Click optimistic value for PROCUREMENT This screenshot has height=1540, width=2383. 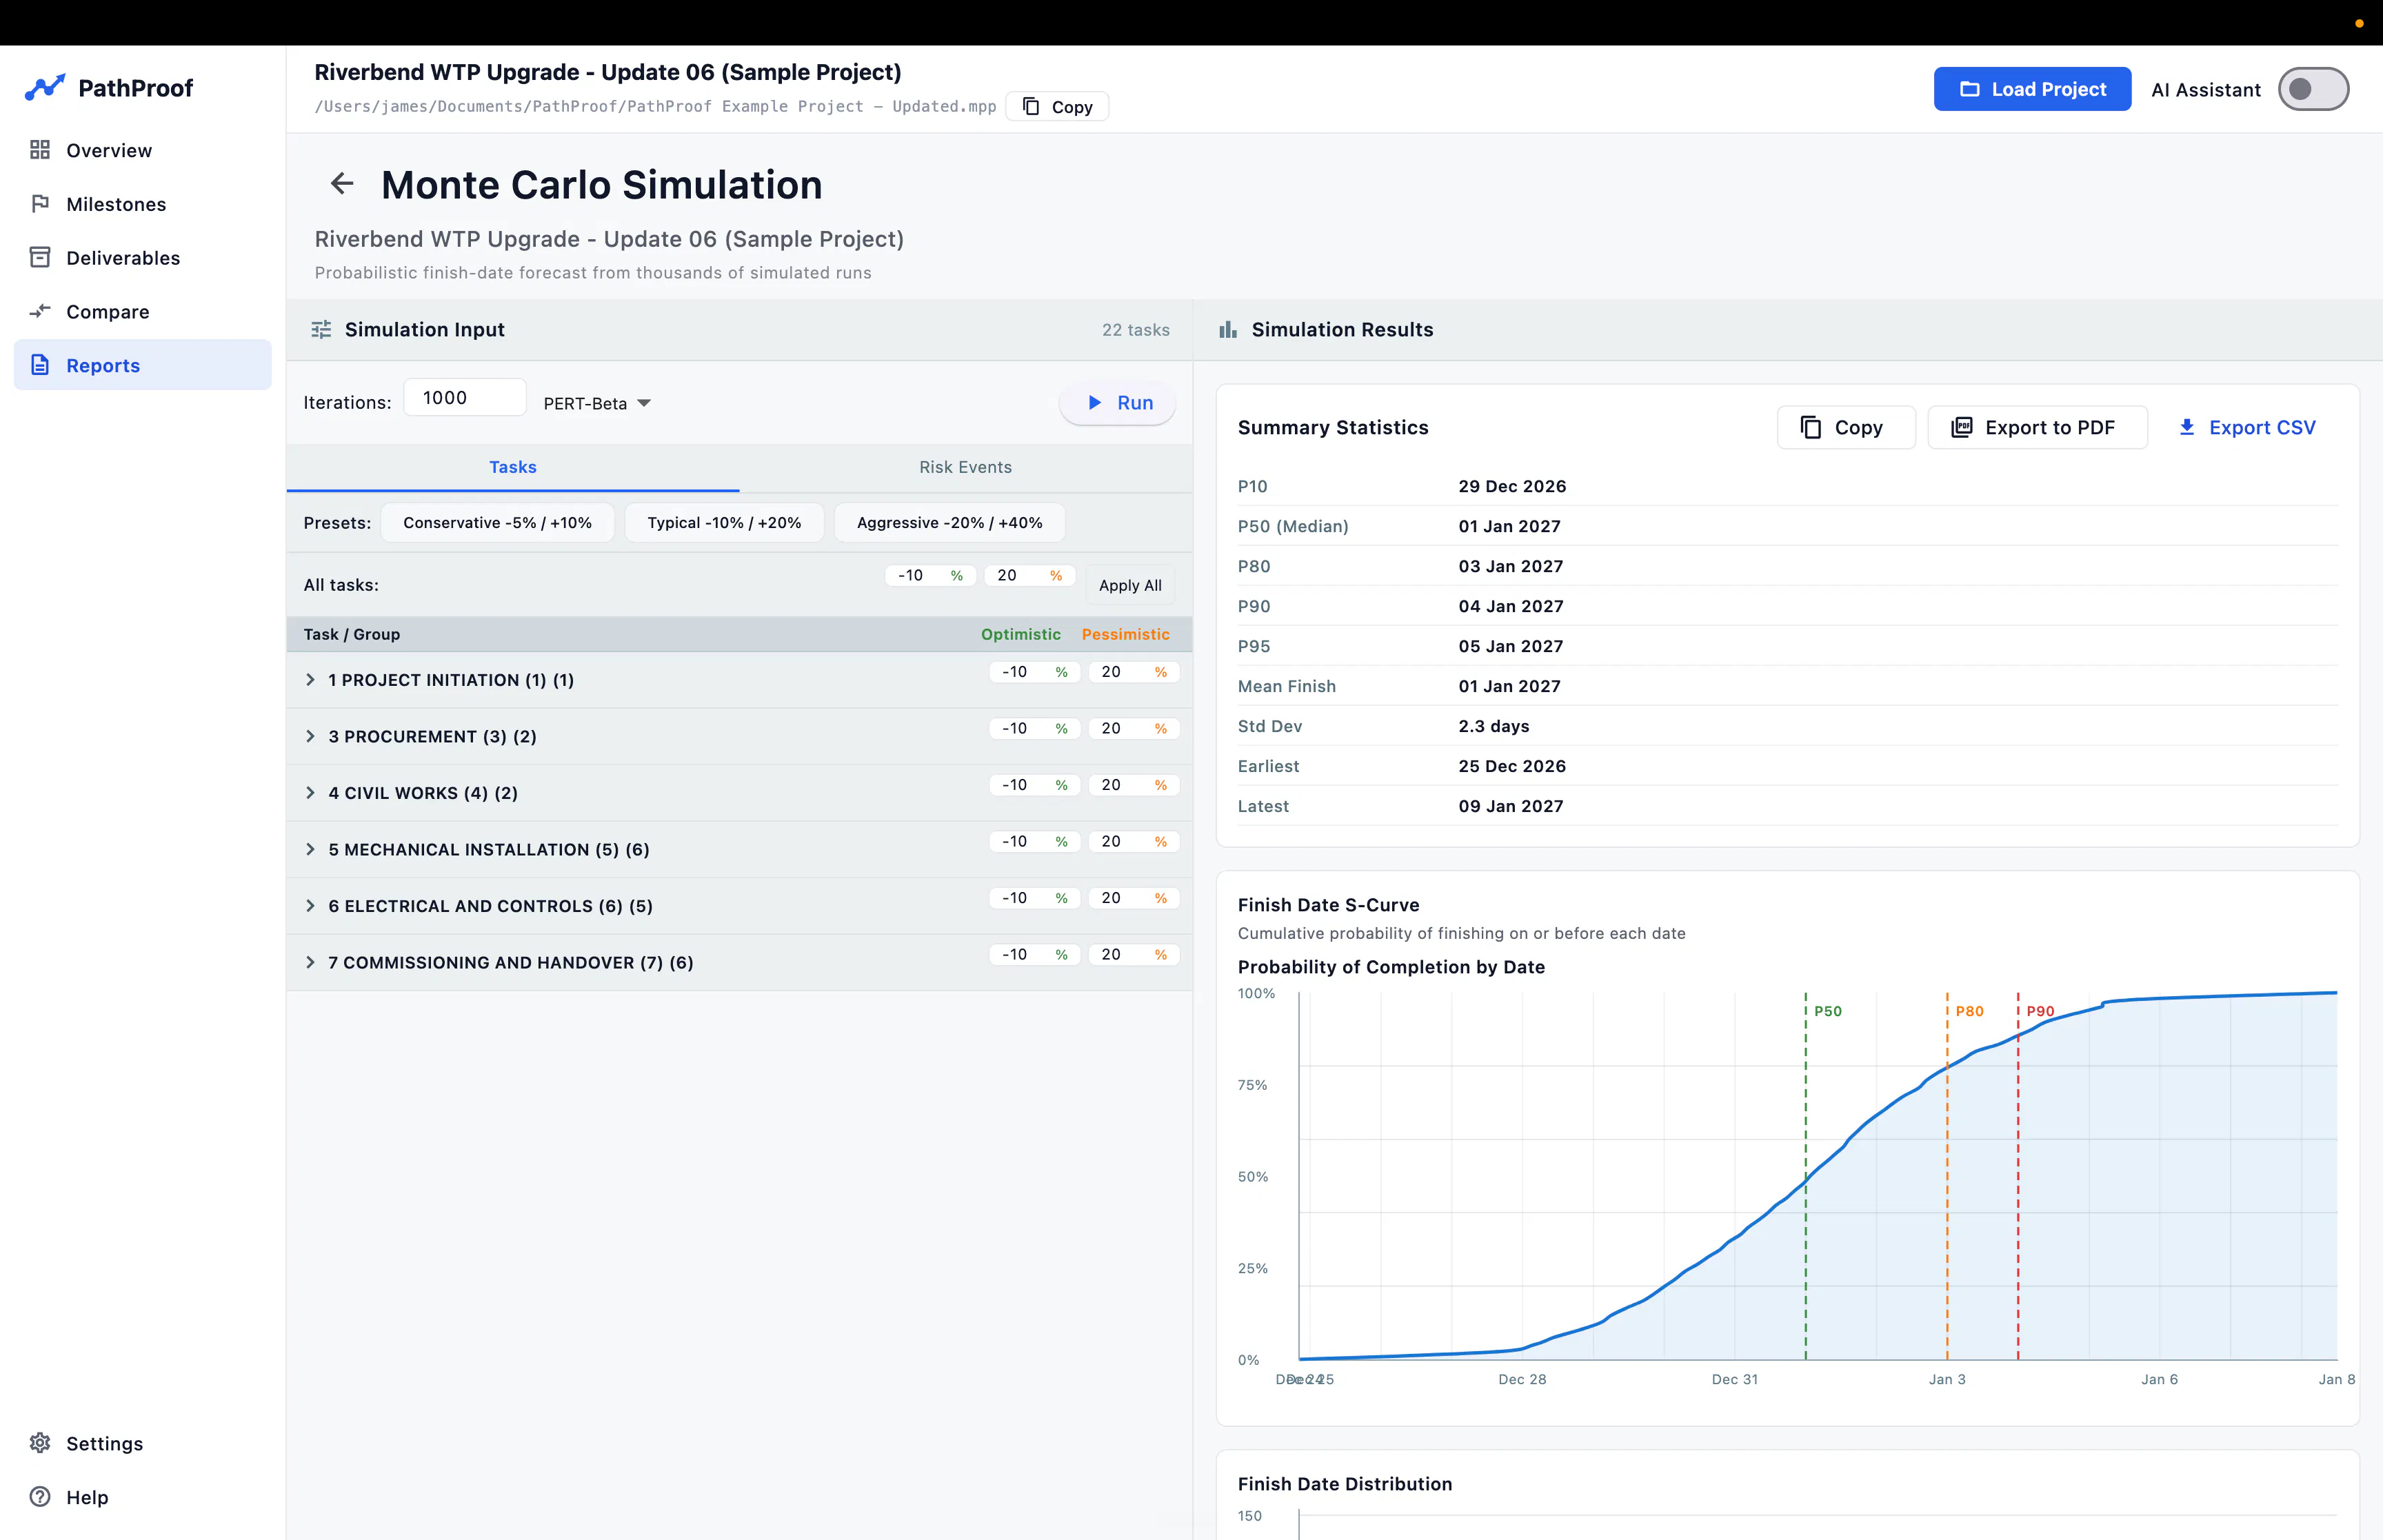[1034, 728]
